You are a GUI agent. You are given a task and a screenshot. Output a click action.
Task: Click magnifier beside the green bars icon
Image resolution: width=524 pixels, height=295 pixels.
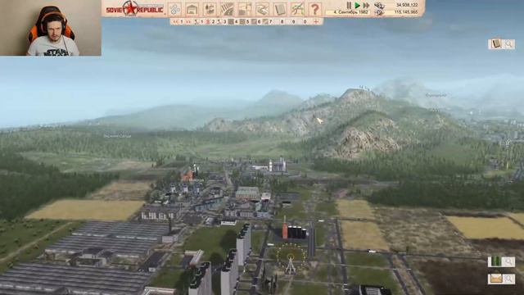tap(508, 261)
